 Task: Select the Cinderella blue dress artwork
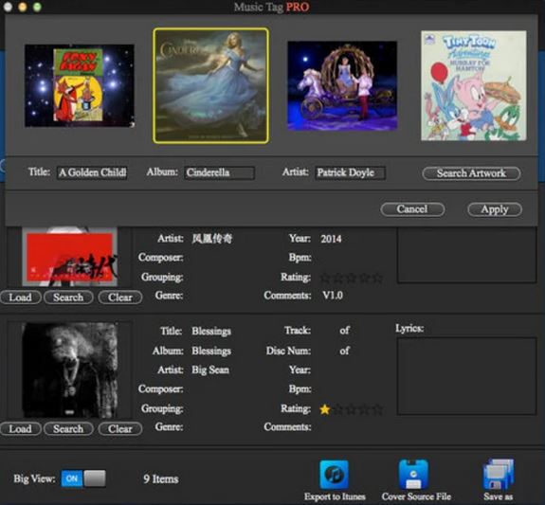pyautogui.click(x=211, y=86)
